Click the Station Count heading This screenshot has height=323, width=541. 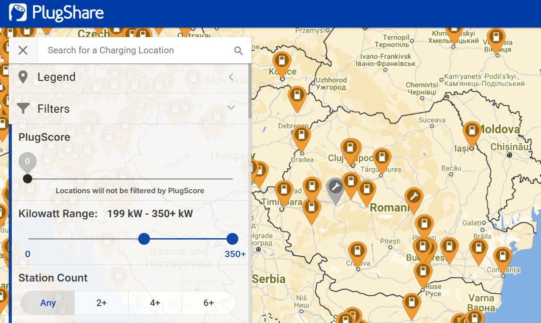pos(53,278)
